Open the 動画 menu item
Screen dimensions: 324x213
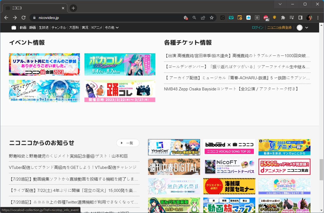click(x=23, y=28)
